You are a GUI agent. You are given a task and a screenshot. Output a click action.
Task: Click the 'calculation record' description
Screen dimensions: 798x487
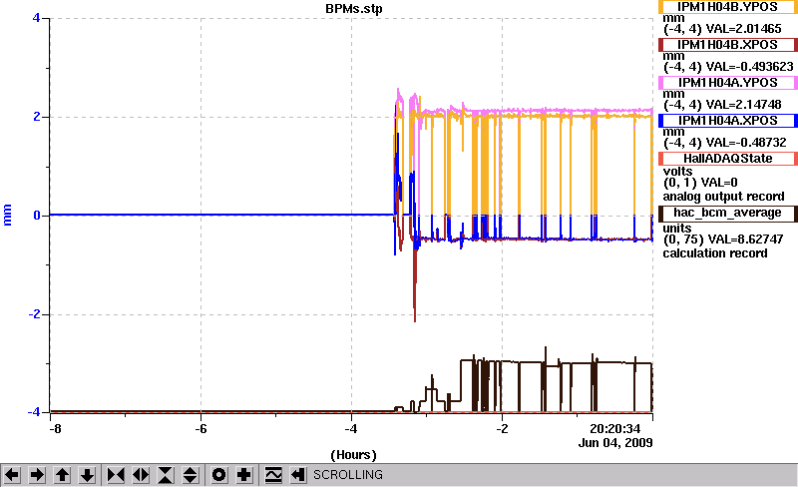[715, 253]
